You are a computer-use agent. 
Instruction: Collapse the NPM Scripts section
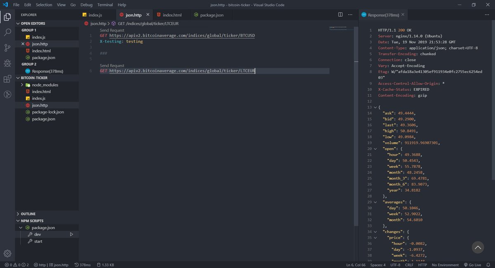[18, 221]
